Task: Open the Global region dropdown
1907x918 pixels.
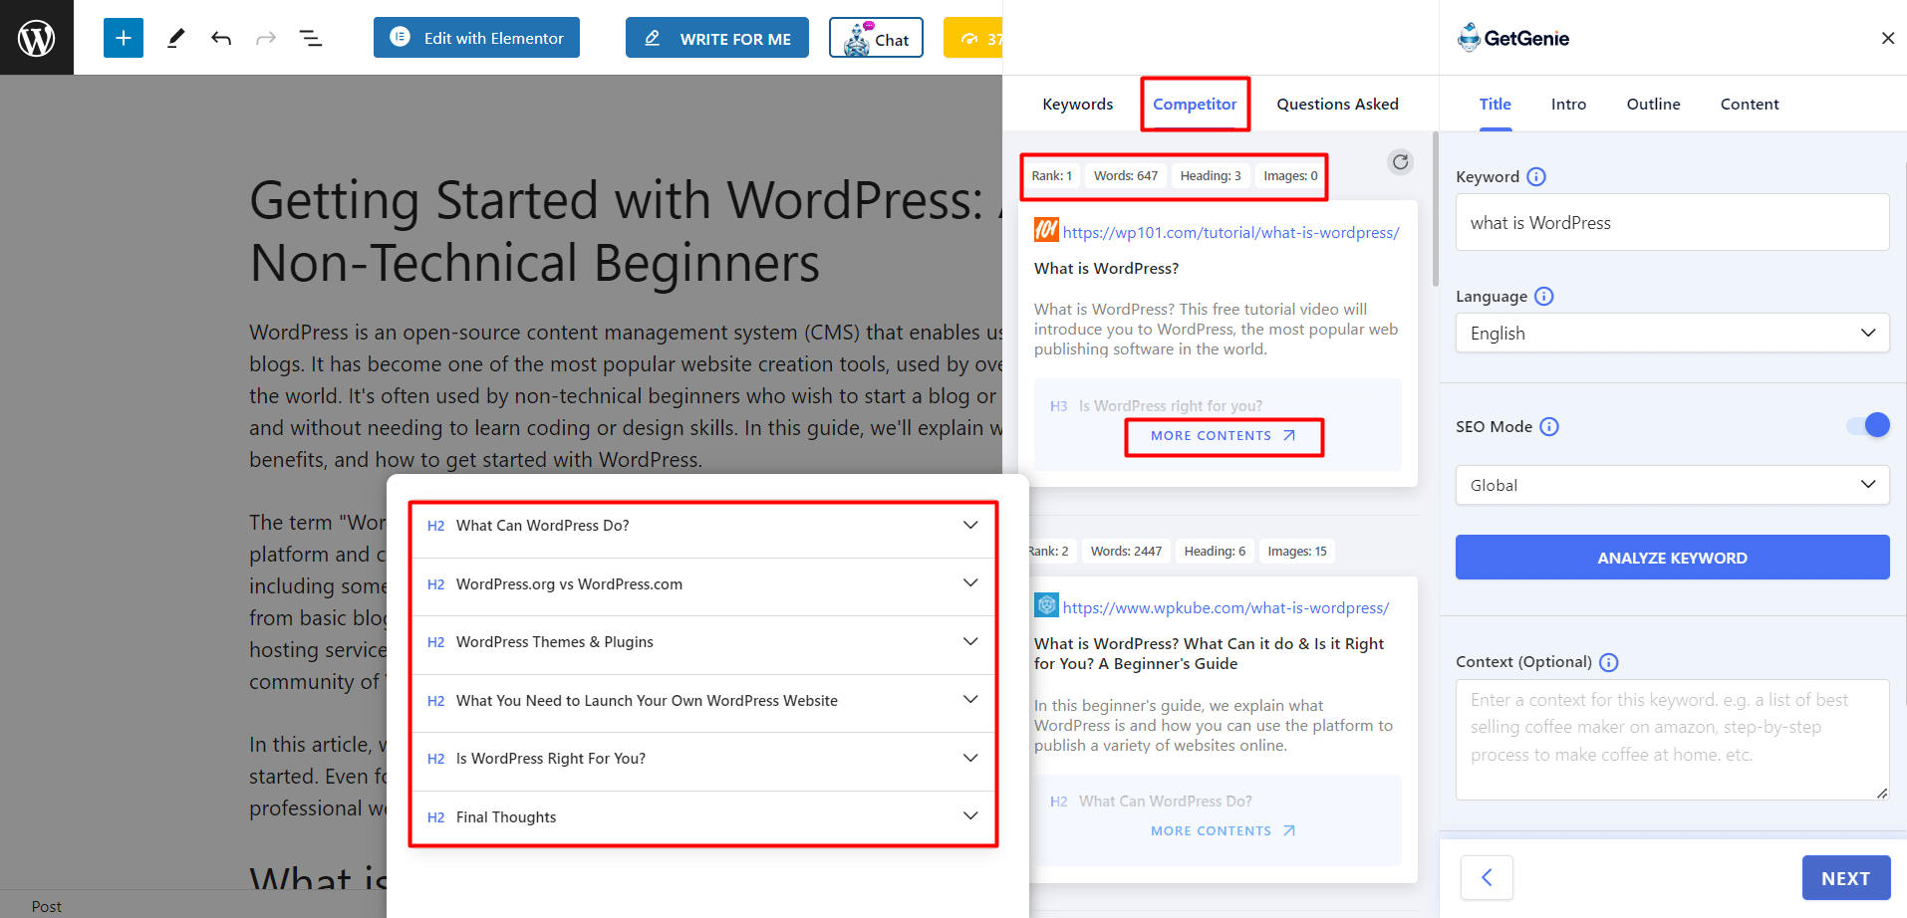Action: [1672, 485]
